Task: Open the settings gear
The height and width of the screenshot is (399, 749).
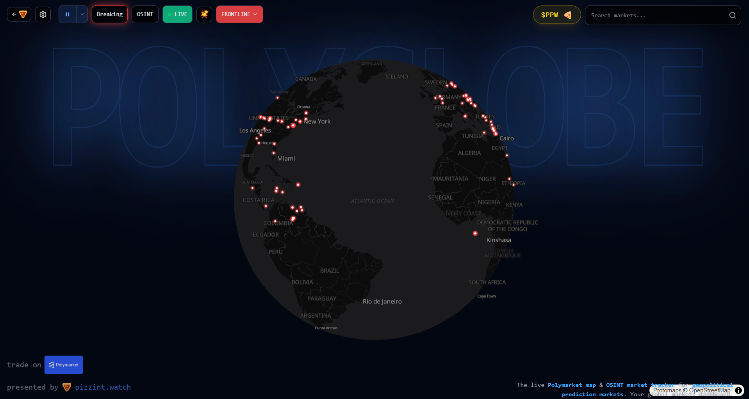Action: 43,14
